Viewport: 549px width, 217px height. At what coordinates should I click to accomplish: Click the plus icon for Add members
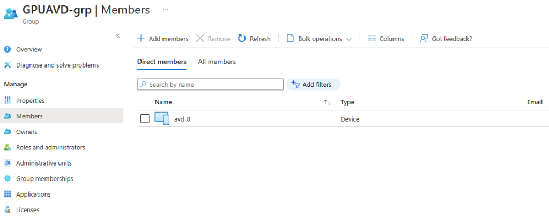pos(141,38)
